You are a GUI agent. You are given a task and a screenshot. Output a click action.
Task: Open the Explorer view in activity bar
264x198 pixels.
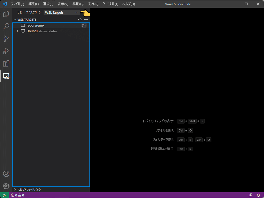(6, 14)
